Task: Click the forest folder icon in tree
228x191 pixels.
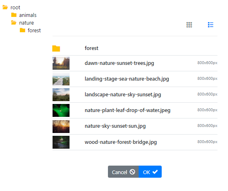Action: pos(22,30)
